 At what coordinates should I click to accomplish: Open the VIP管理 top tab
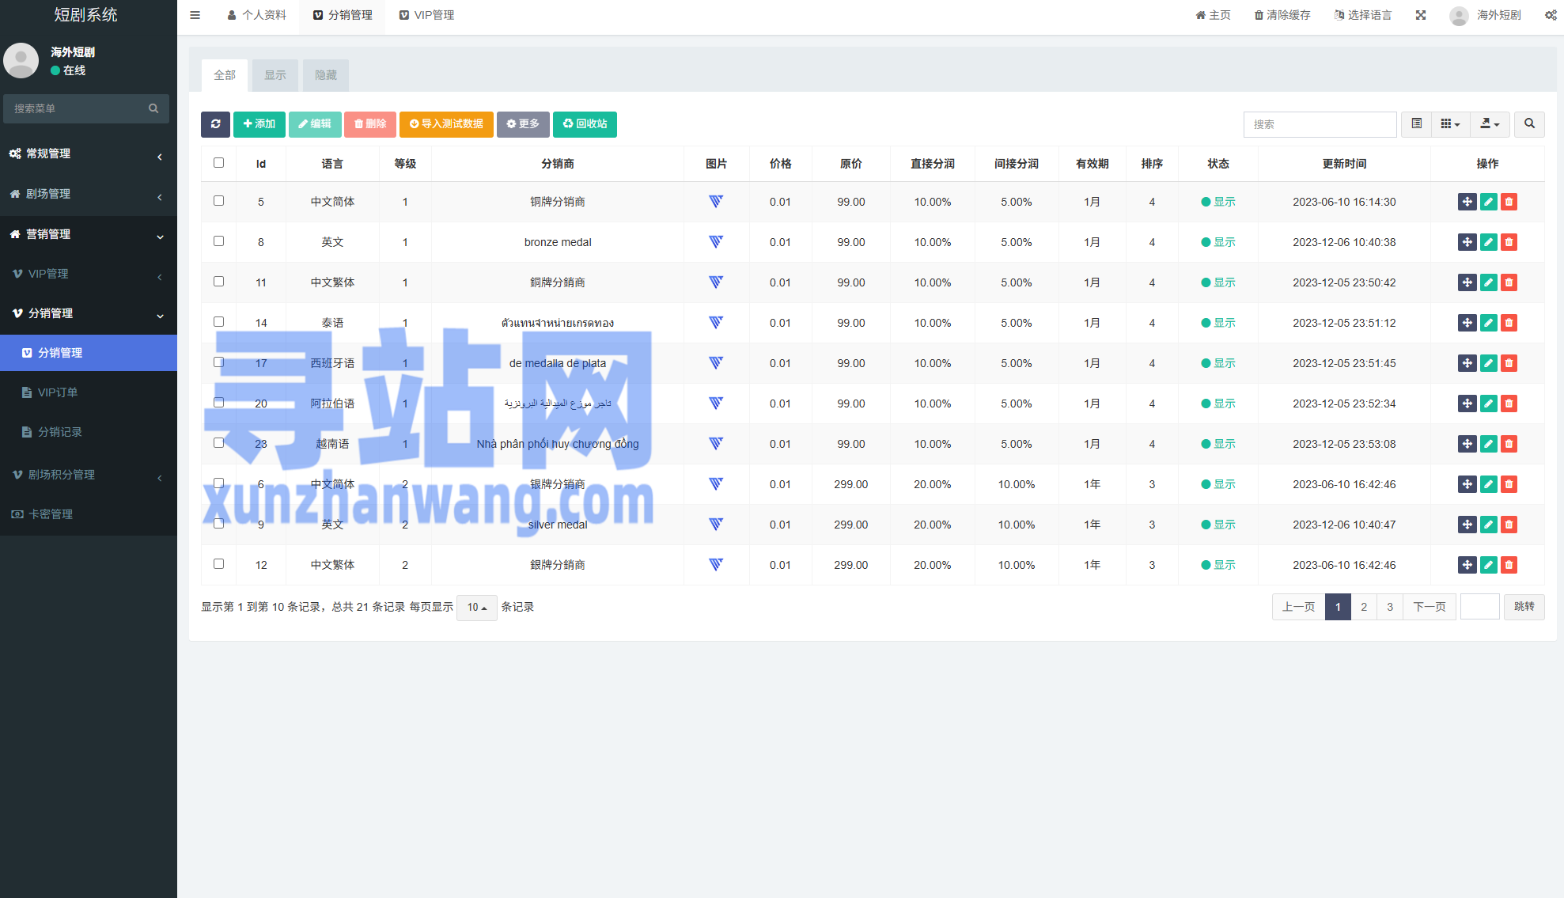[x=427, y=15]
